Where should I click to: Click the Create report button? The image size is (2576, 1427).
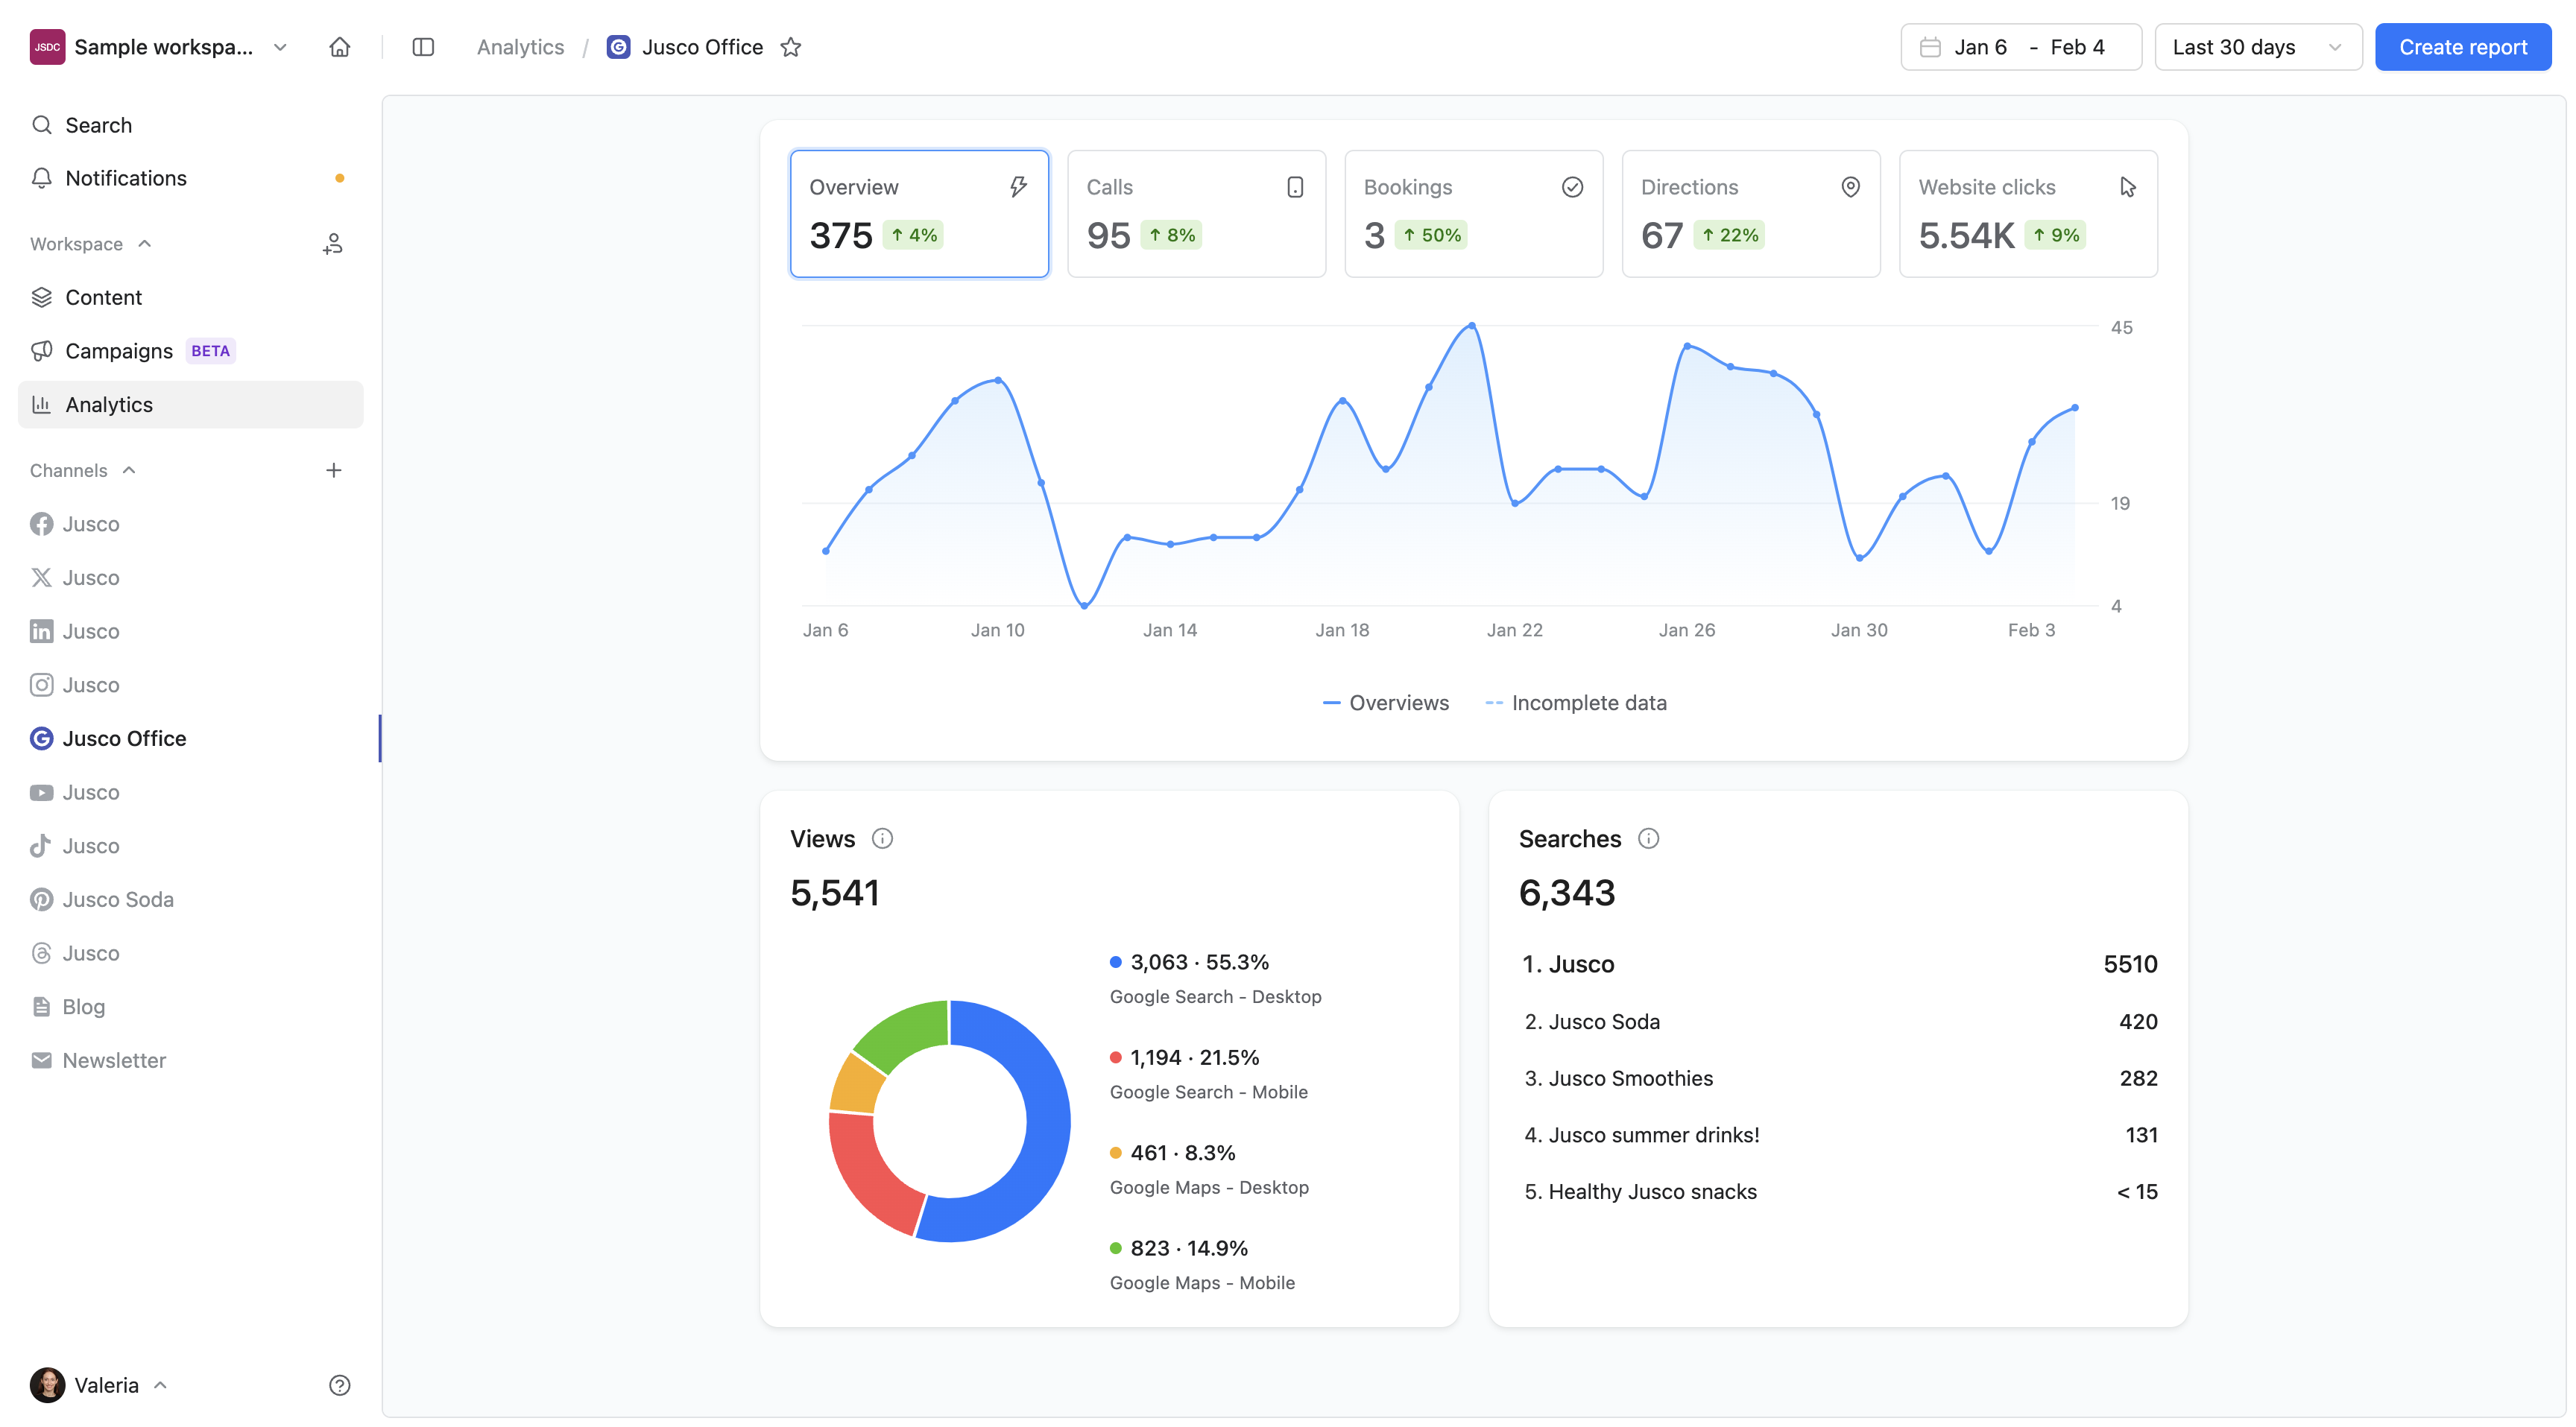pos(2462,47)
